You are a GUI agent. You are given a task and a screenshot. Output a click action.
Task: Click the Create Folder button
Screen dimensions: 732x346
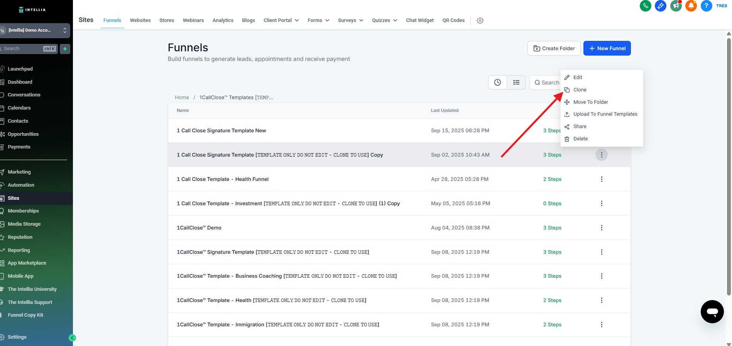pyautogui.click(x=554, y=48)
